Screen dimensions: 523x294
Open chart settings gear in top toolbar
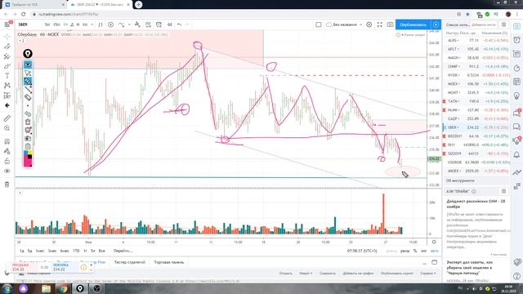(x=369, y=24)
